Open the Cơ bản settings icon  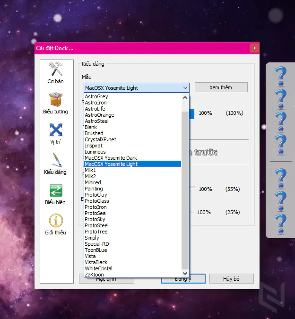pos(55,69)
